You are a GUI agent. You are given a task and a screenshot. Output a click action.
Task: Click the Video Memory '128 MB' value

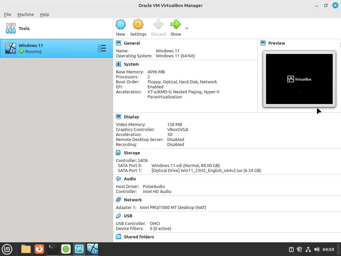(x=174, y=125)
